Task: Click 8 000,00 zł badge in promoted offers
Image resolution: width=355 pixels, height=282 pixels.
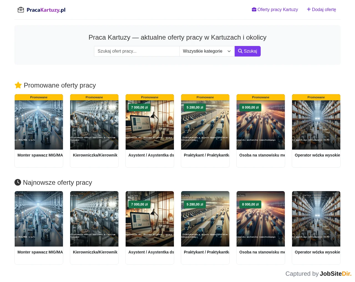Action: pyautogui.click(x=250, y=107)
